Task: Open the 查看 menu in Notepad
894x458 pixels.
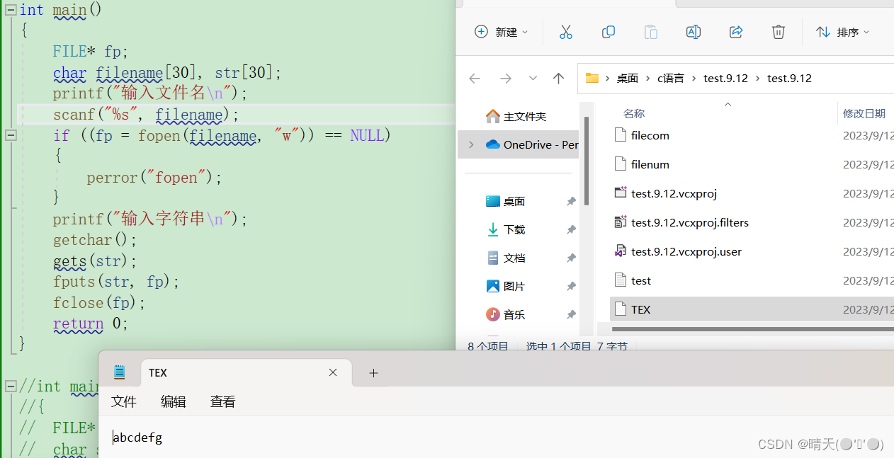Action: point(222,401)
